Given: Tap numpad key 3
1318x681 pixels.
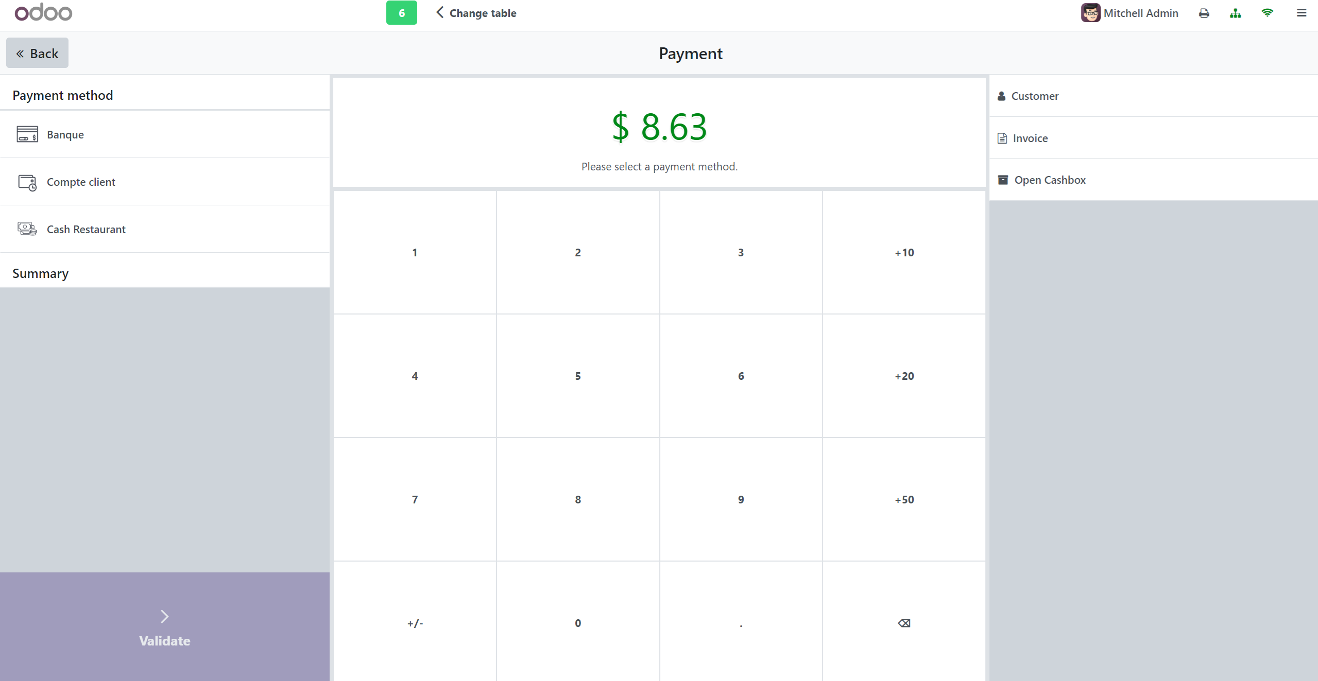Looking at the screenshot, I should [x=741, y=252].
